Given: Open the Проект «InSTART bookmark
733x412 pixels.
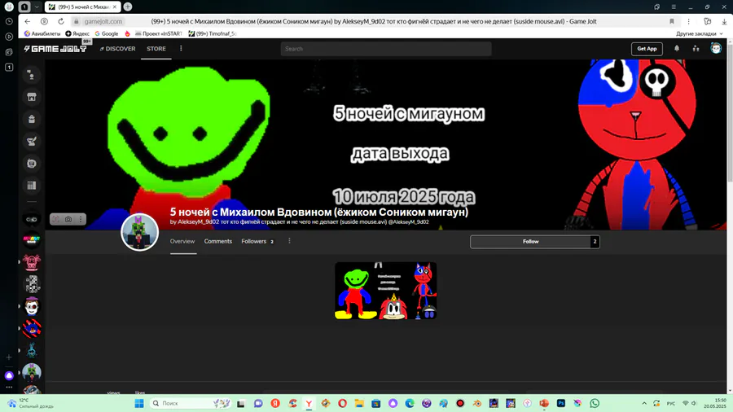Looking at the screenshot, I should click(x=159, y=33).
